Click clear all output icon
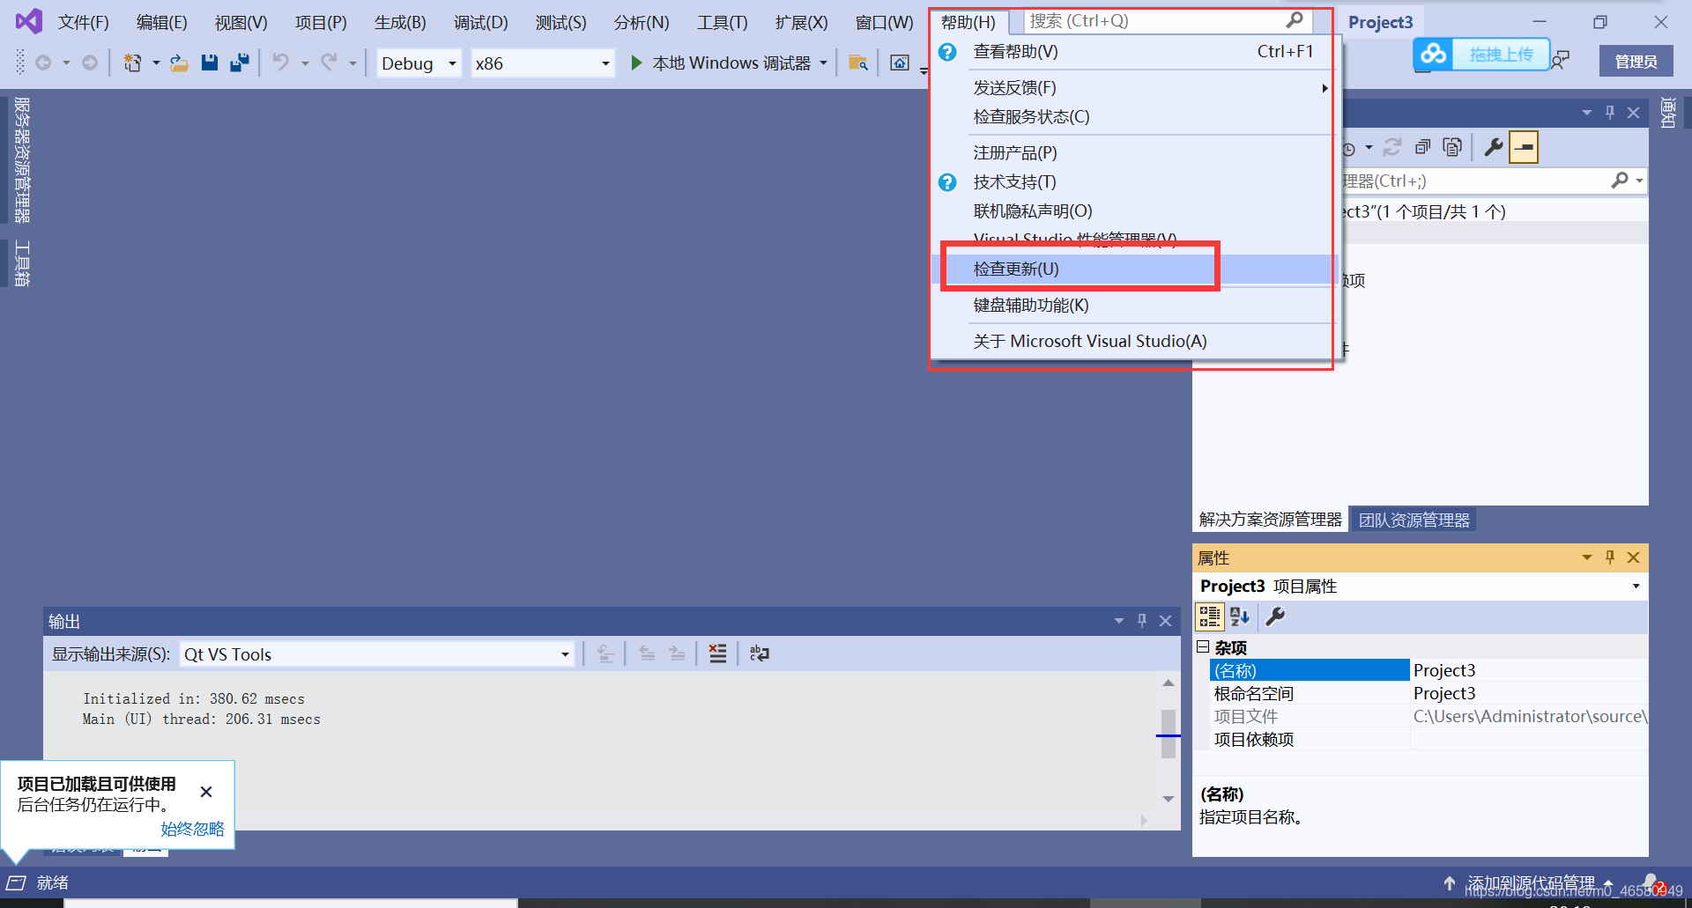The image size is (1692, 908). pos(718,653)
